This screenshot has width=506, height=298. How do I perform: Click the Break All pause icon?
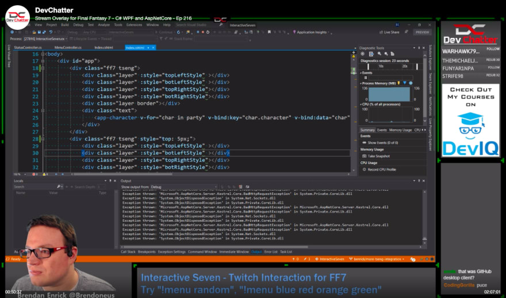point(198,32)
